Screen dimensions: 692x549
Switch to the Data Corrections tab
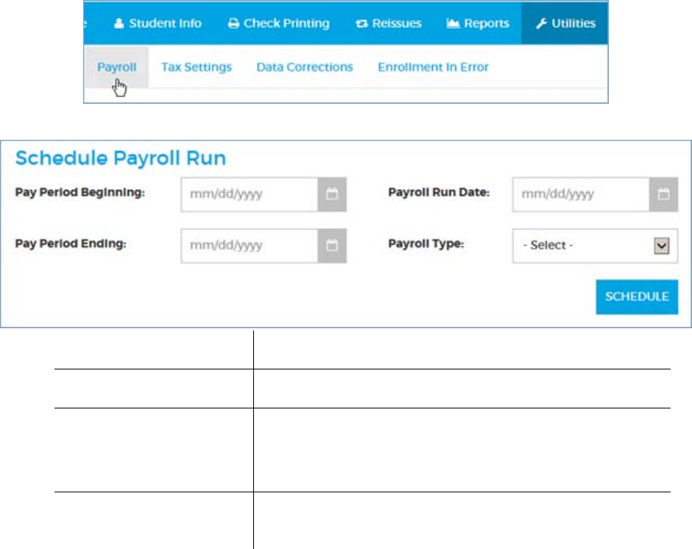coord(305,67)
